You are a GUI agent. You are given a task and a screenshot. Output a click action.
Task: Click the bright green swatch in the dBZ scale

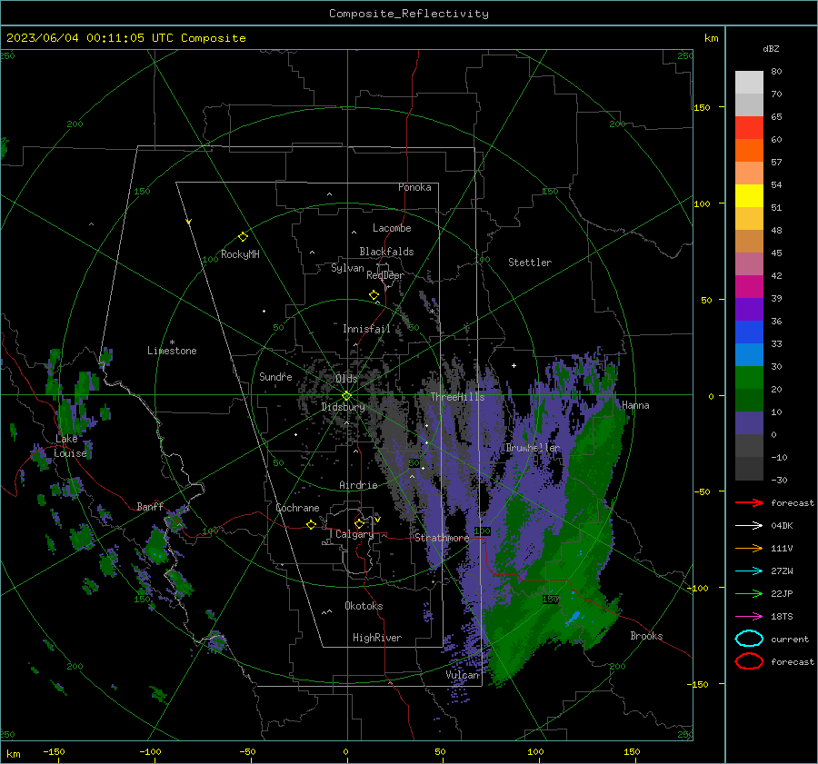pos(749,378)
